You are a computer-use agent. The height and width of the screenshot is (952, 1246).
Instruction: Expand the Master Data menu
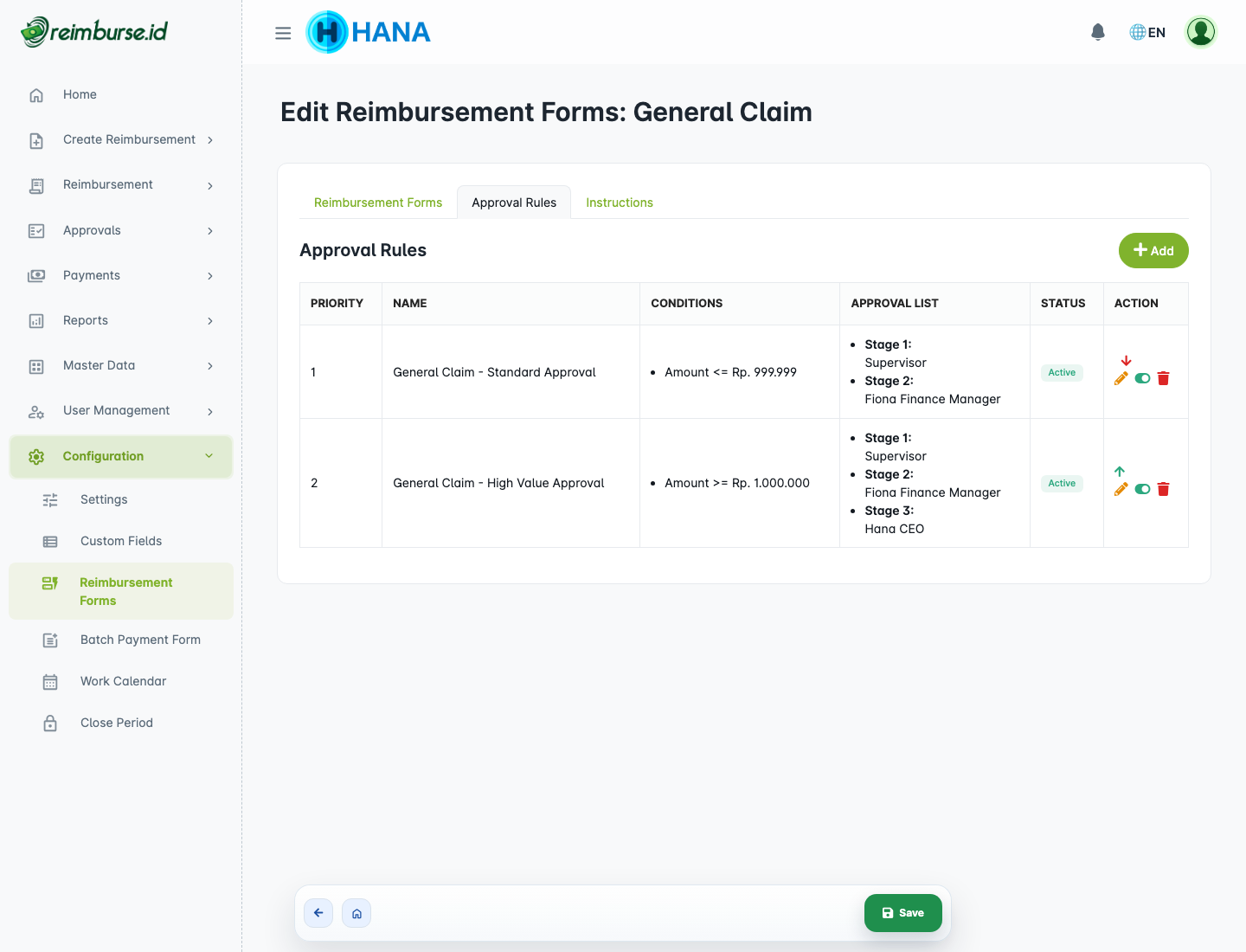point(121,365)
